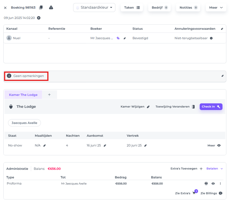Open the Standaardkleur color dropdown

tap(94, 7)
